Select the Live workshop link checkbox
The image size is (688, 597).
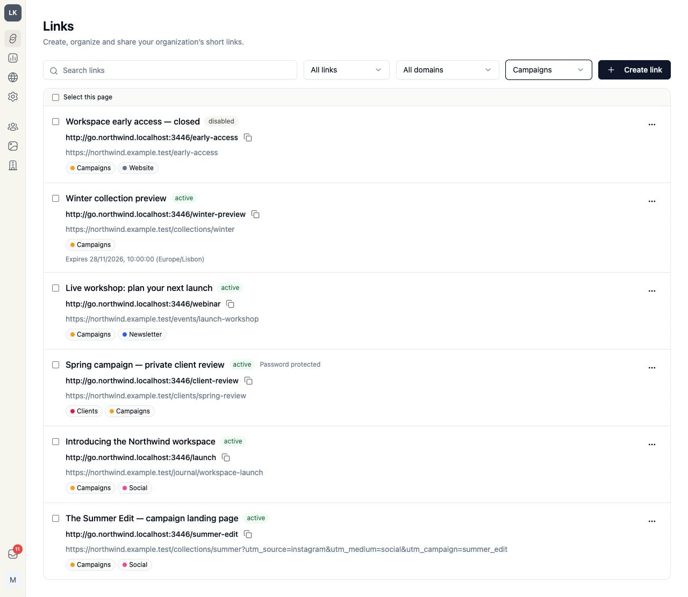[x=55, y=288]
